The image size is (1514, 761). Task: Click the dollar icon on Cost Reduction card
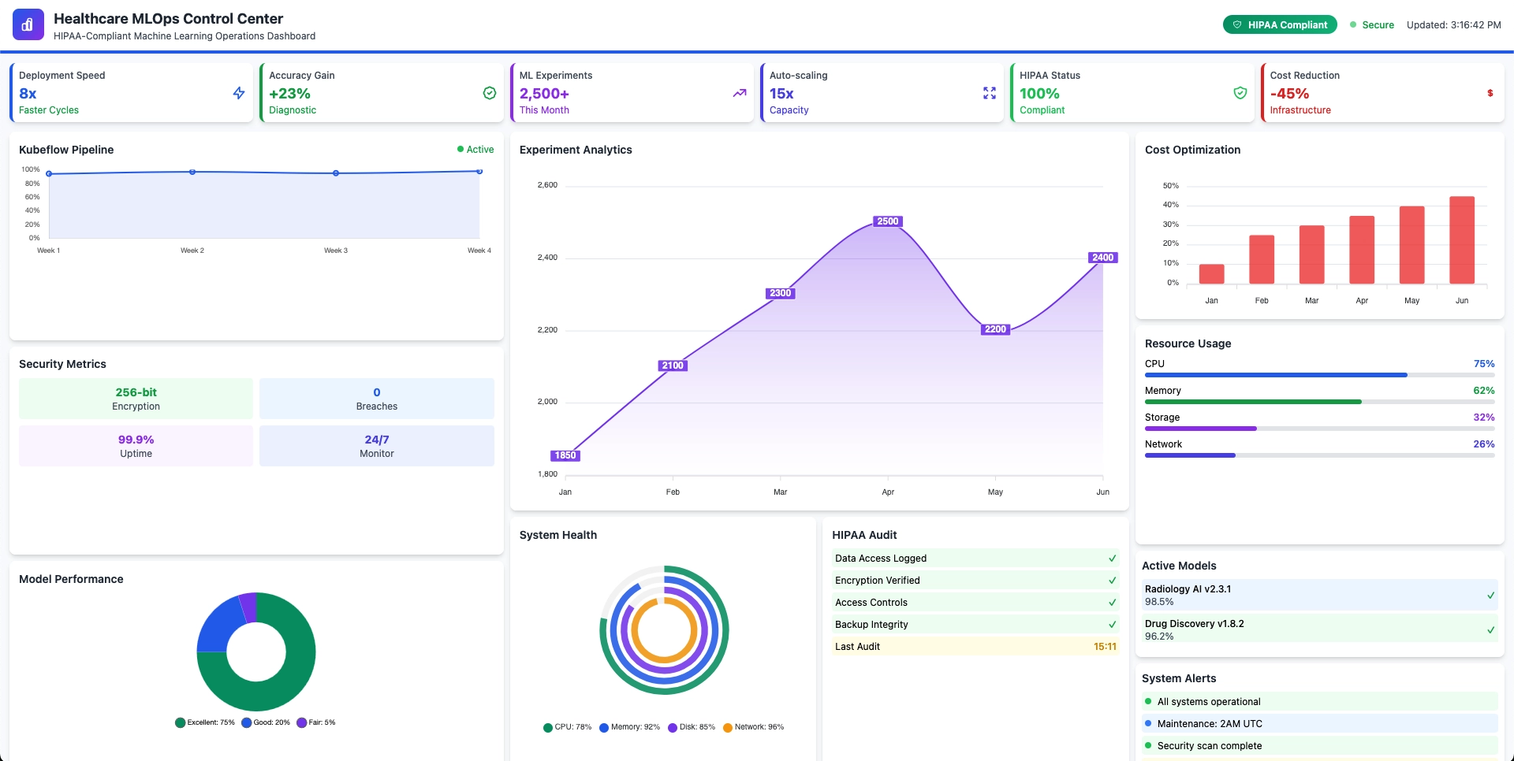point(1490,93)
